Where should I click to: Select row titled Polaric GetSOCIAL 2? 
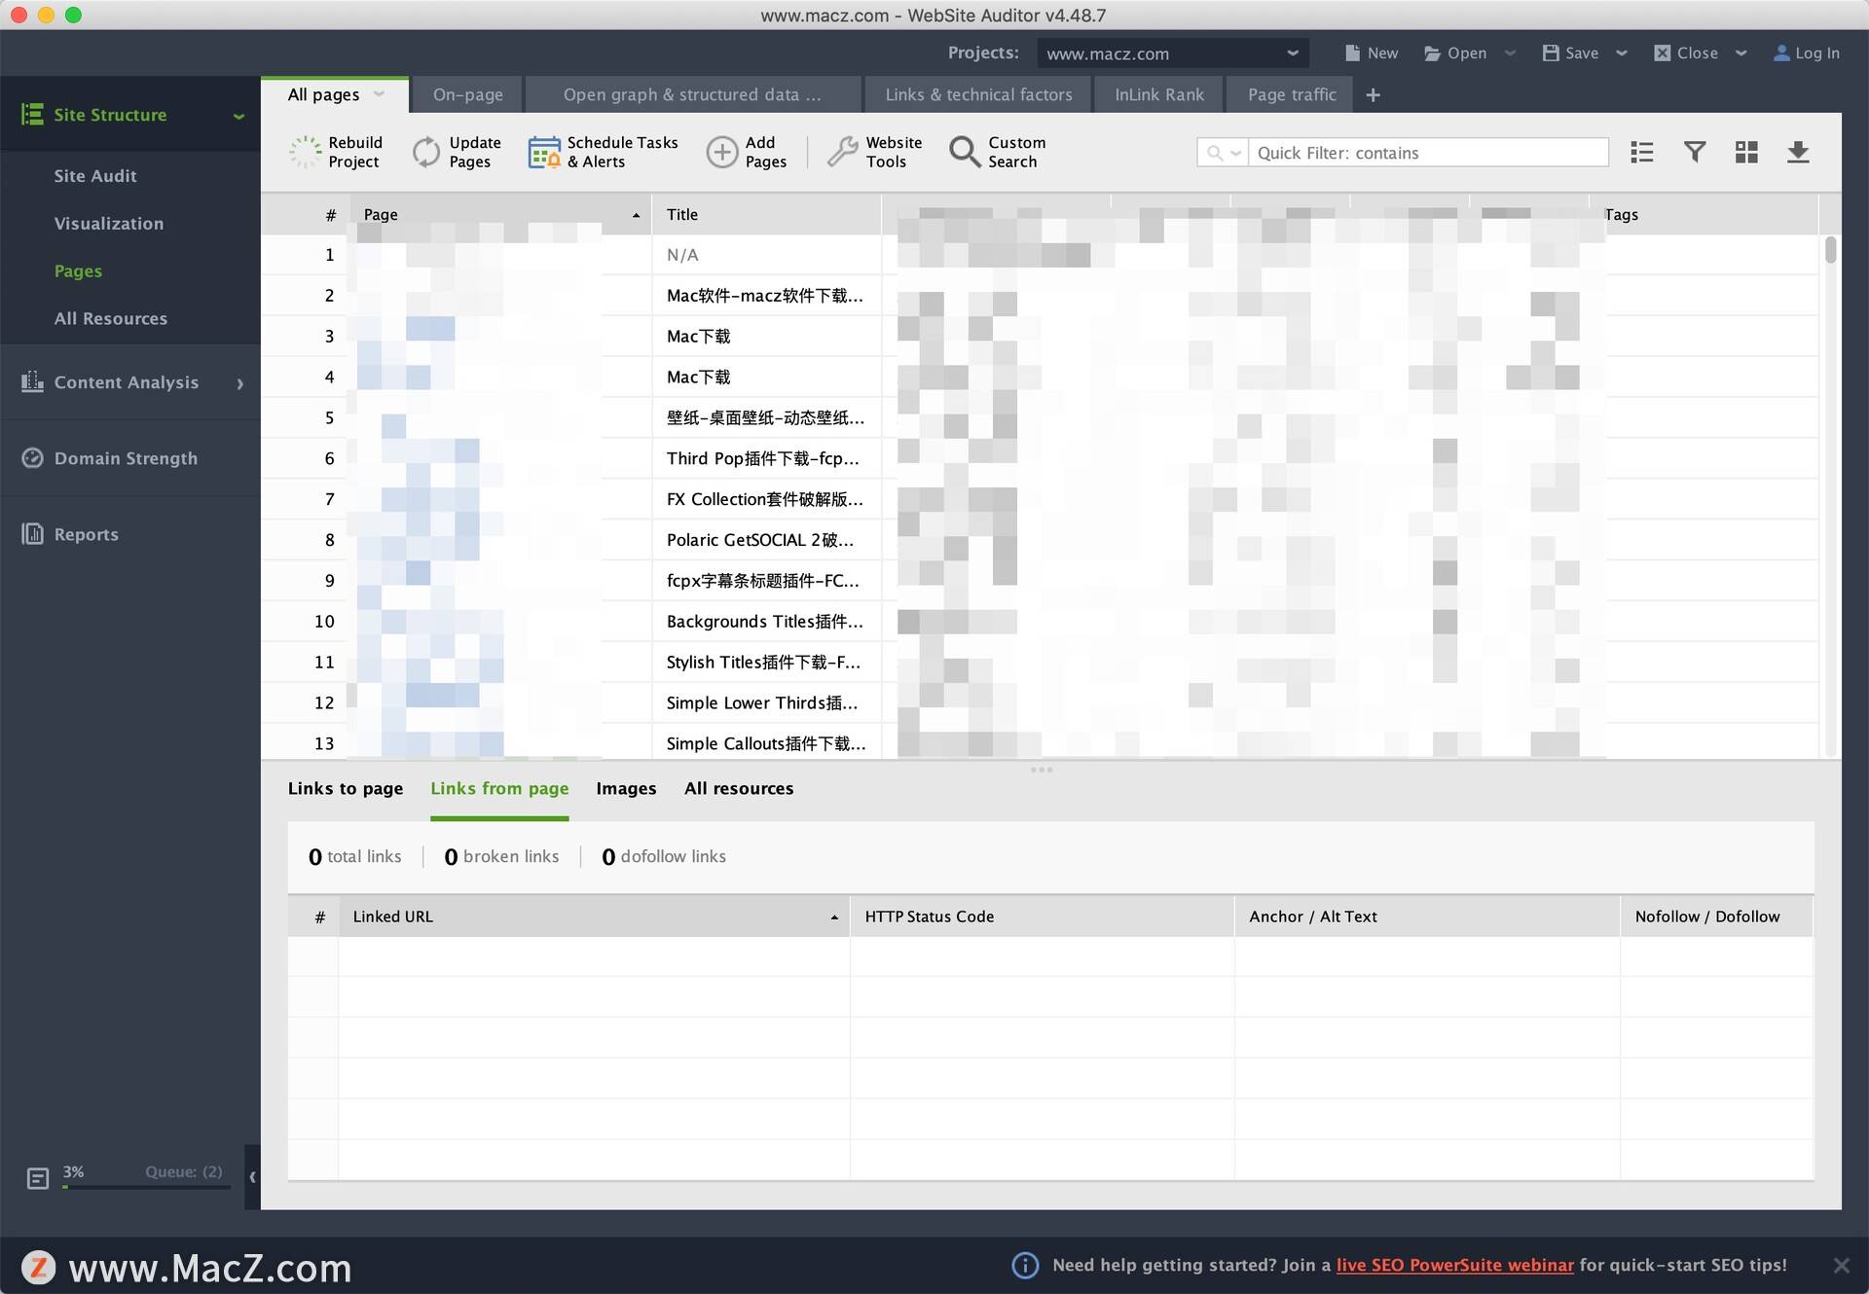click(1039, 540)
